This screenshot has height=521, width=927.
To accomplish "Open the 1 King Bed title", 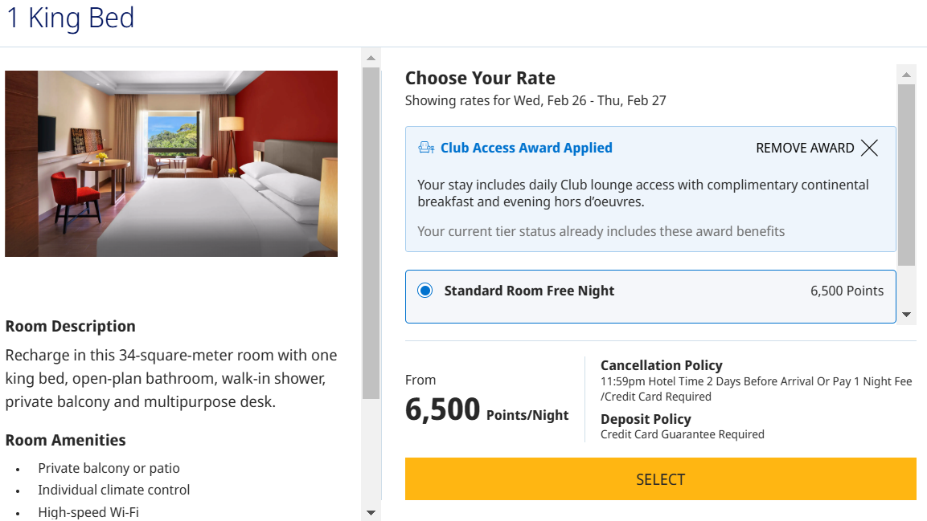I will tap(70, 18).
